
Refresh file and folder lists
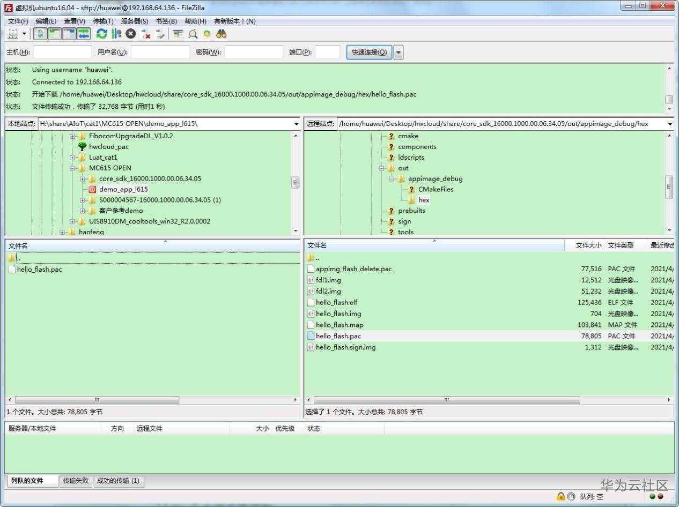pyautogui.click(x=101, y=34)
